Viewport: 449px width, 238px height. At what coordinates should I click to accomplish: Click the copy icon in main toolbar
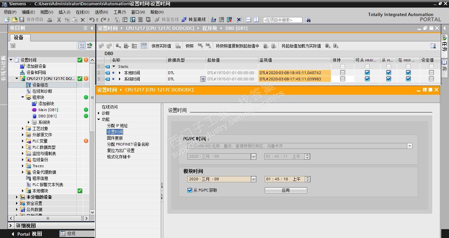[67, 20]
